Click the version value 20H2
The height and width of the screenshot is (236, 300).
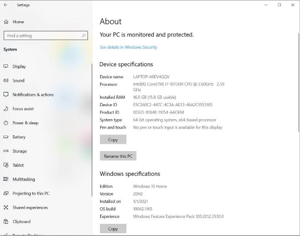[x=138, y=194]
